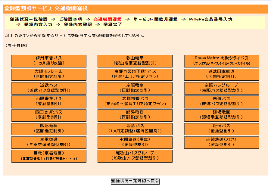Screen dimensions: 271x190
Task: Choose 阪急バス 1ヵ月定額型 button
Action: point(135,129)
